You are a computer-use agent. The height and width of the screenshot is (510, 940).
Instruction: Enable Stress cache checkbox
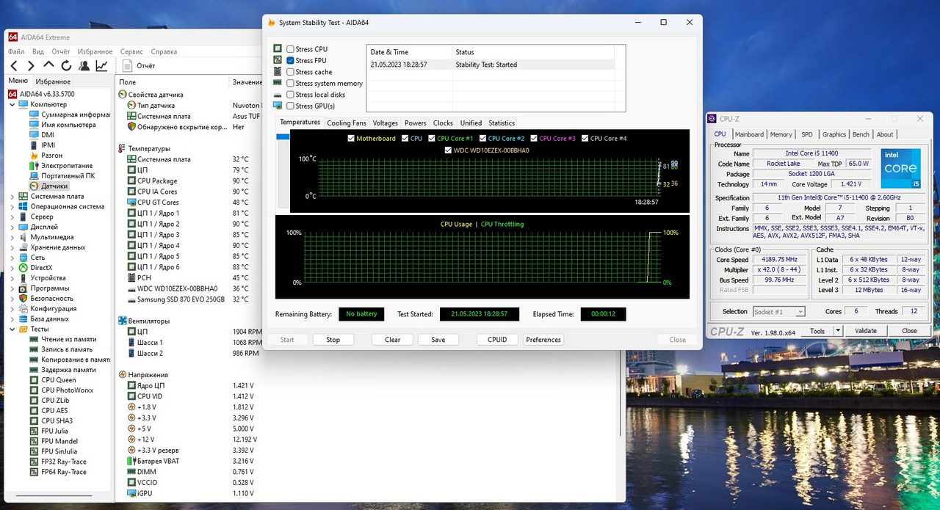point(290,72)
